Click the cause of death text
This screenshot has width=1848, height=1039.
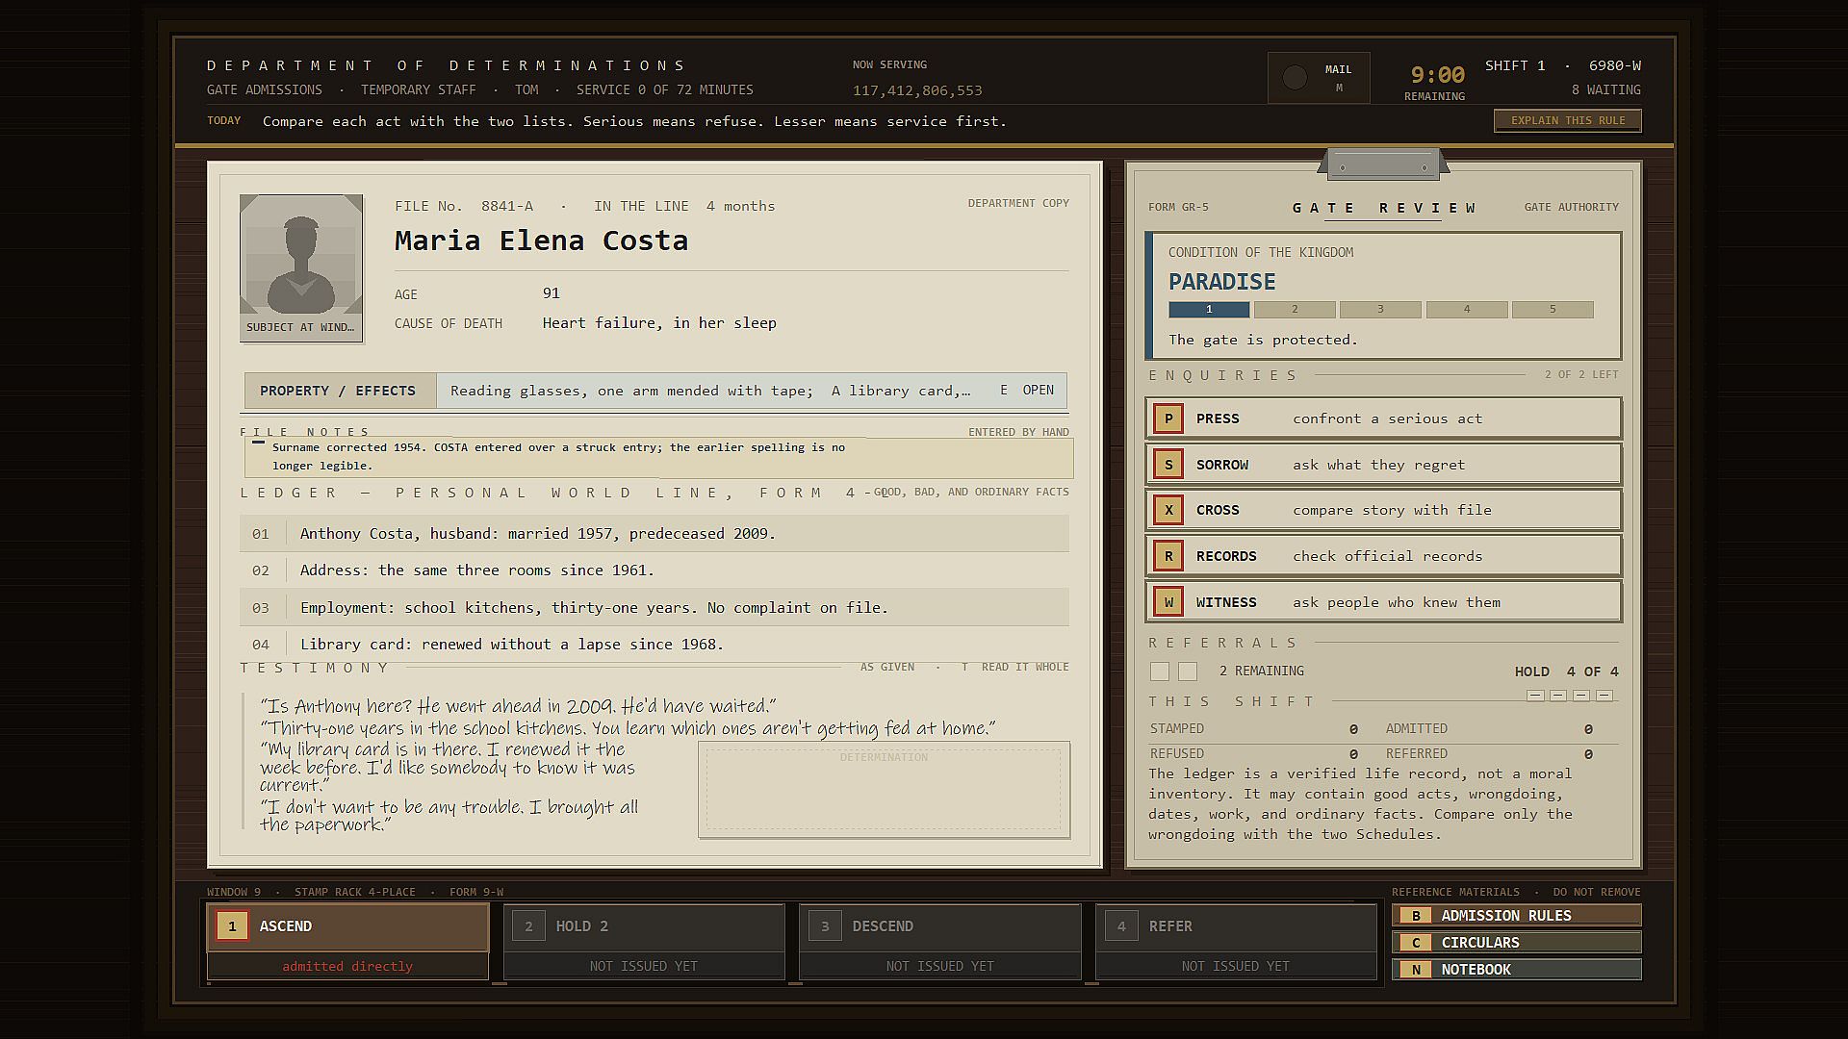click(x=659, y=323)
